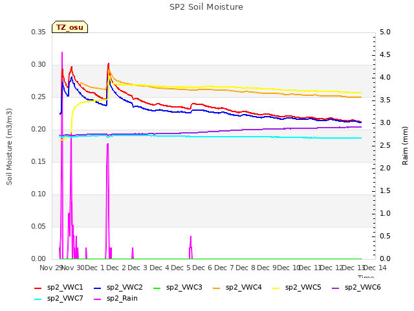414x311 pixels.
Task: Click the 3.5 right axis tick label
Action: [385, 100]
